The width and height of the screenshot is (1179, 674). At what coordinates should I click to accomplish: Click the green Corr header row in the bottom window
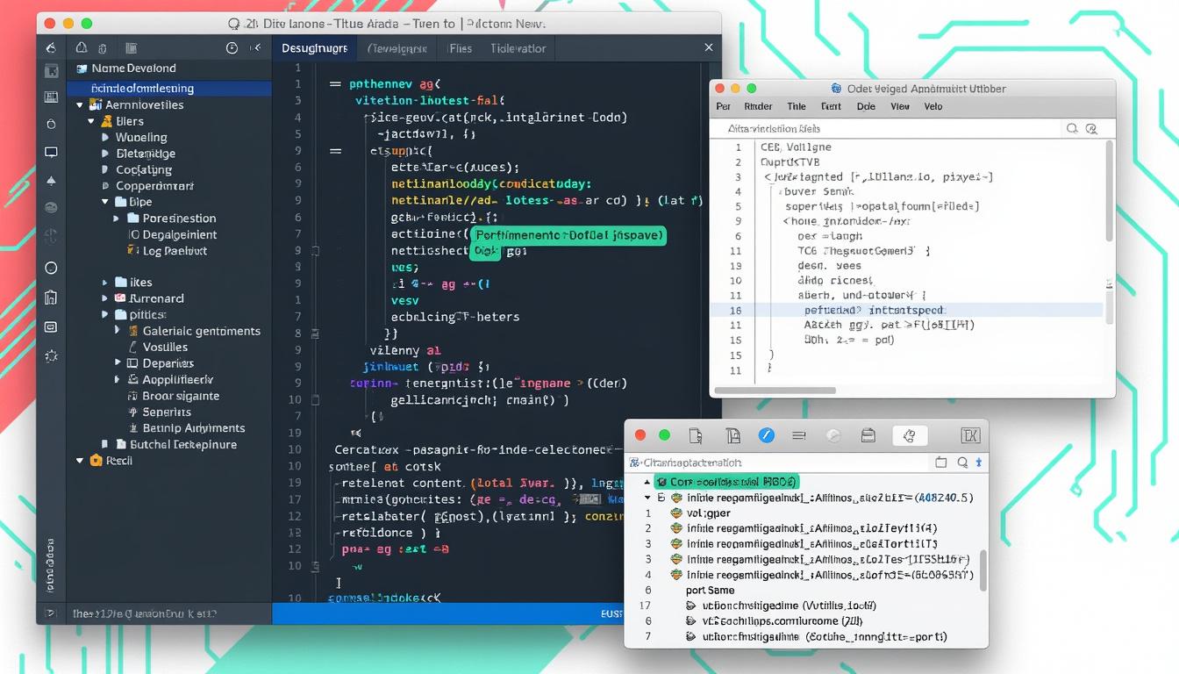(x=726, y=482)
